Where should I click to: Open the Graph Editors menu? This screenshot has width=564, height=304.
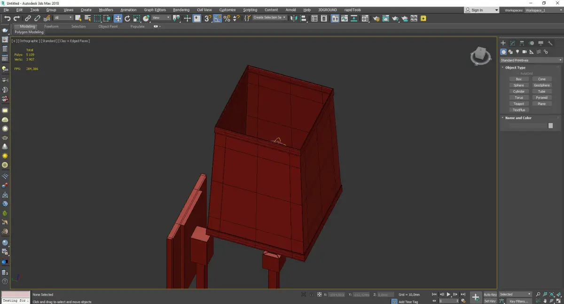point(155,10)
